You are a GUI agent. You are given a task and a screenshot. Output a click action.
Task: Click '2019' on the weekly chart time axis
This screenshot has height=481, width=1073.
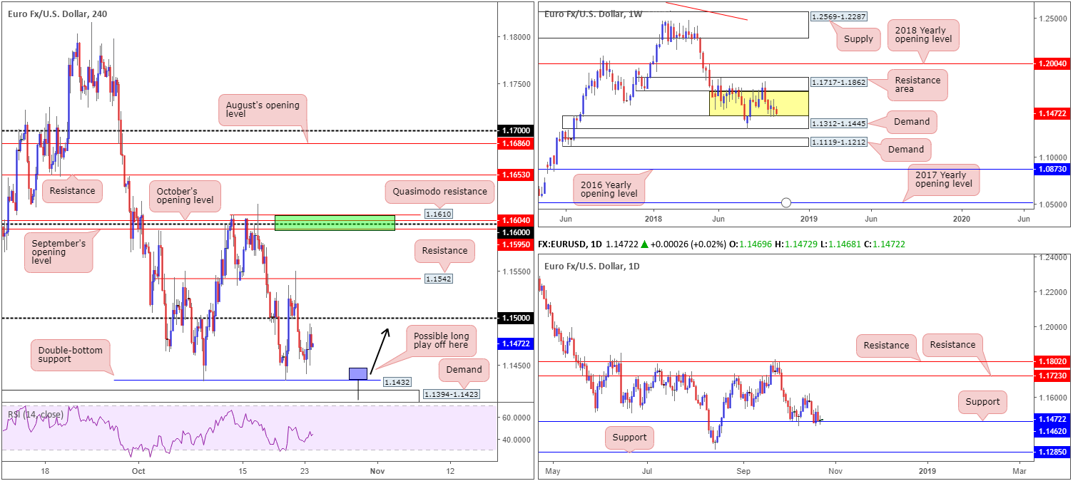point(808,219)
